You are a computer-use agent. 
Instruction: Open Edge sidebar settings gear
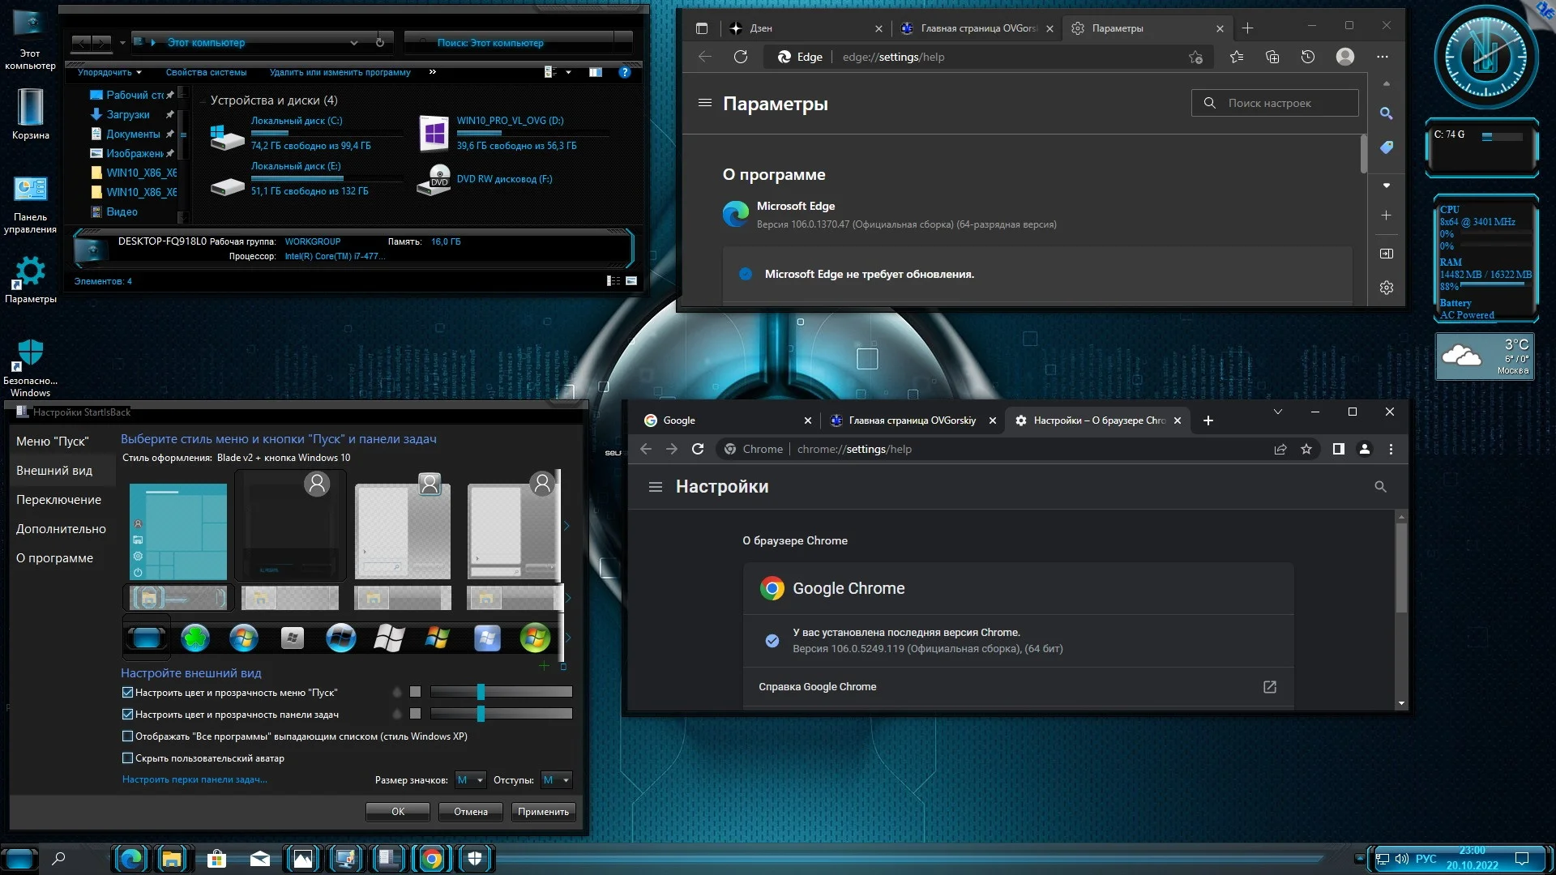coord(1386,288)
